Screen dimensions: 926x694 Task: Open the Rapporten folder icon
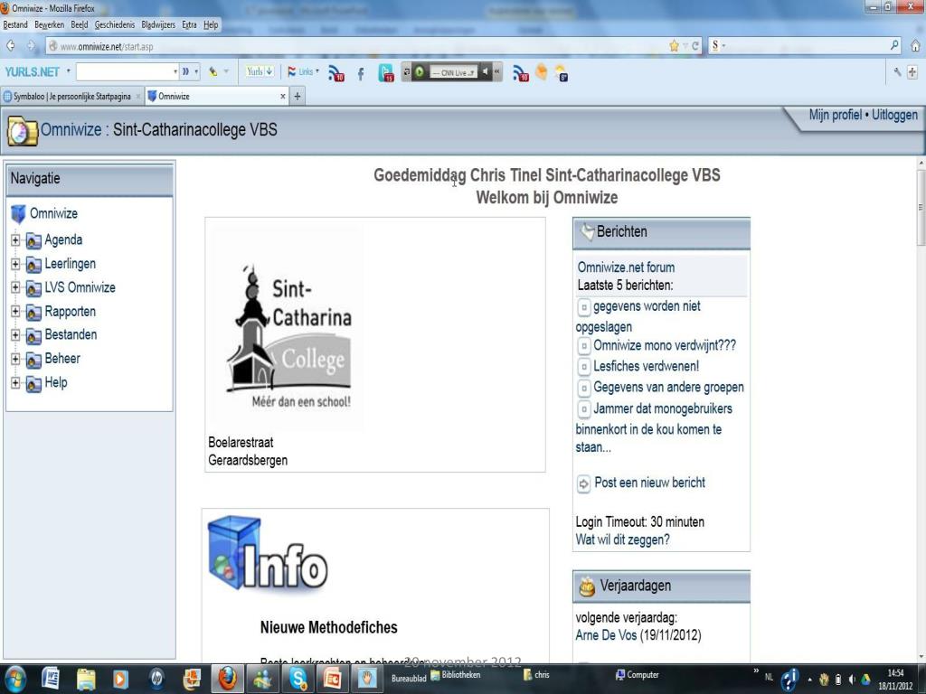click(33, 312)
